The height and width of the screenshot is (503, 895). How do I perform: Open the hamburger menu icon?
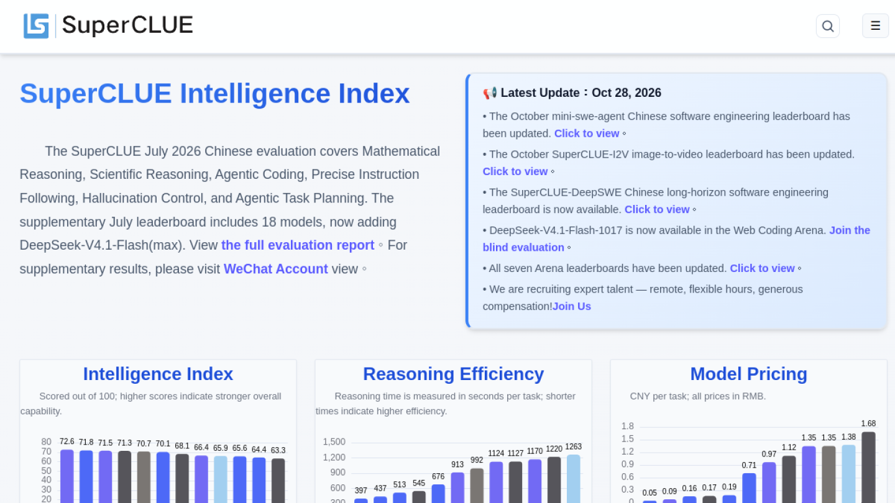point(875,26)
